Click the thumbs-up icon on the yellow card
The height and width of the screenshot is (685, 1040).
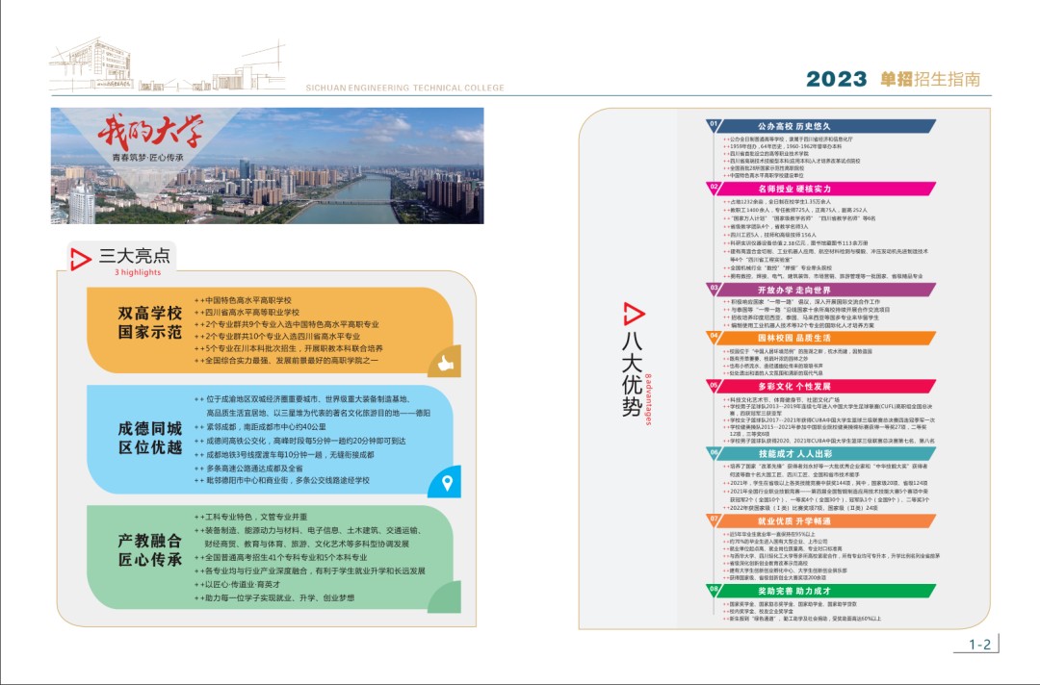(446, 363)
